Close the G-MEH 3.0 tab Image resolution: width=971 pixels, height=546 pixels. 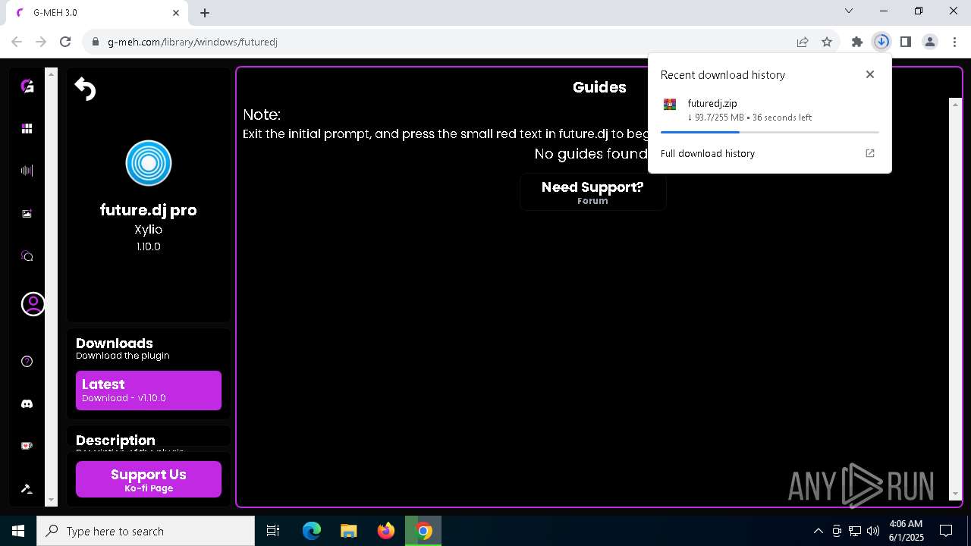coord(176,13)
